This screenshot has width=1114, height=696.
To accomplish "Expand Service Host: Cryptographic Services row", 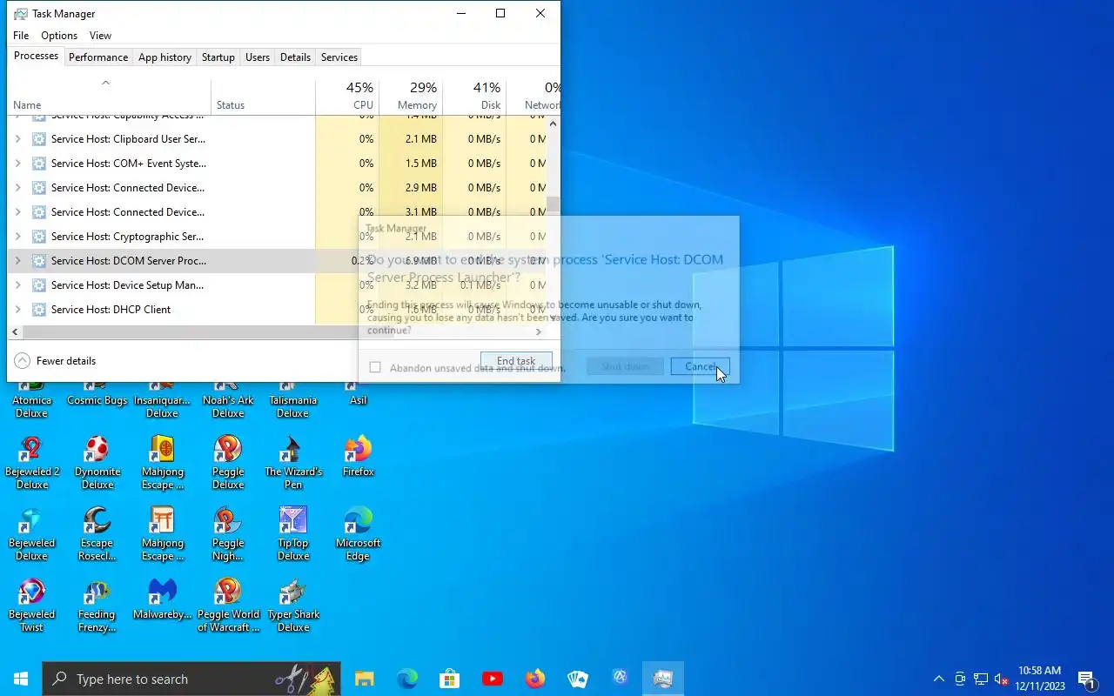I will (x=18, y=237).
